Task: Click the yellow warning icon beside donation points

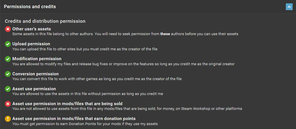Action: click(x=8, y=119)
